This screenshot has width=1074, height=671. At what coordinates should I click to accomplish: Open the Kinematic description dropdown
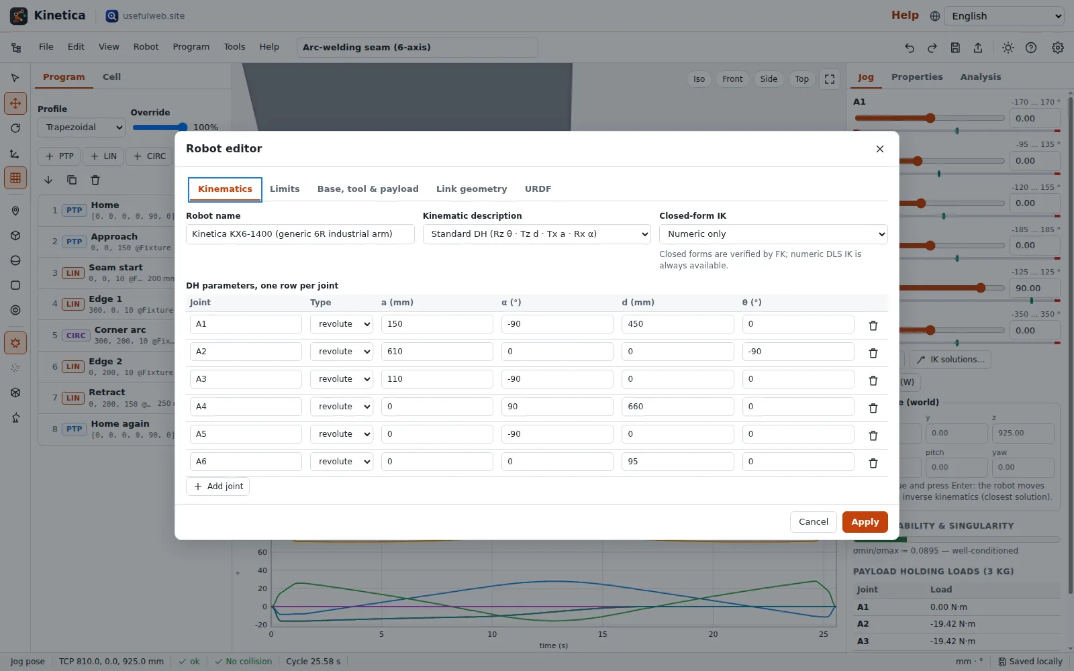coord(537,234)
